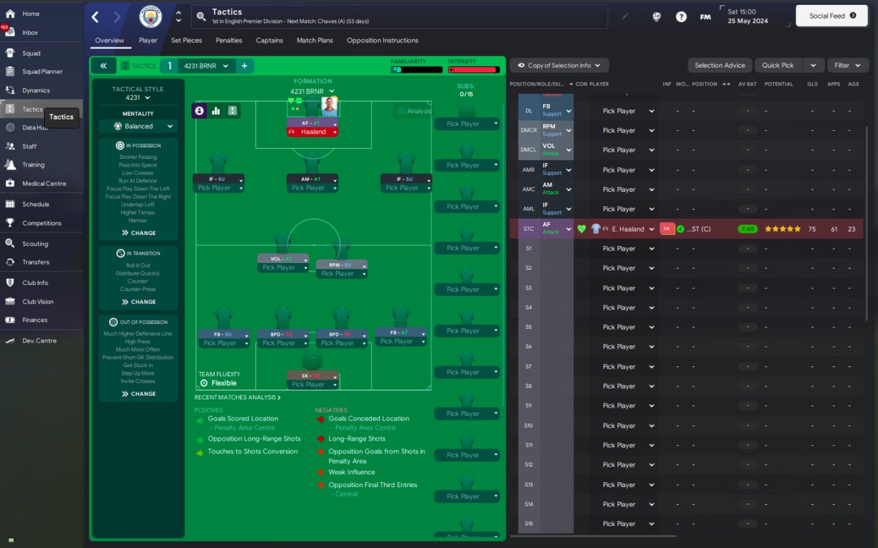Switch to the Overview tab
This screenshot has width=878, height=548.
[110, 40]
